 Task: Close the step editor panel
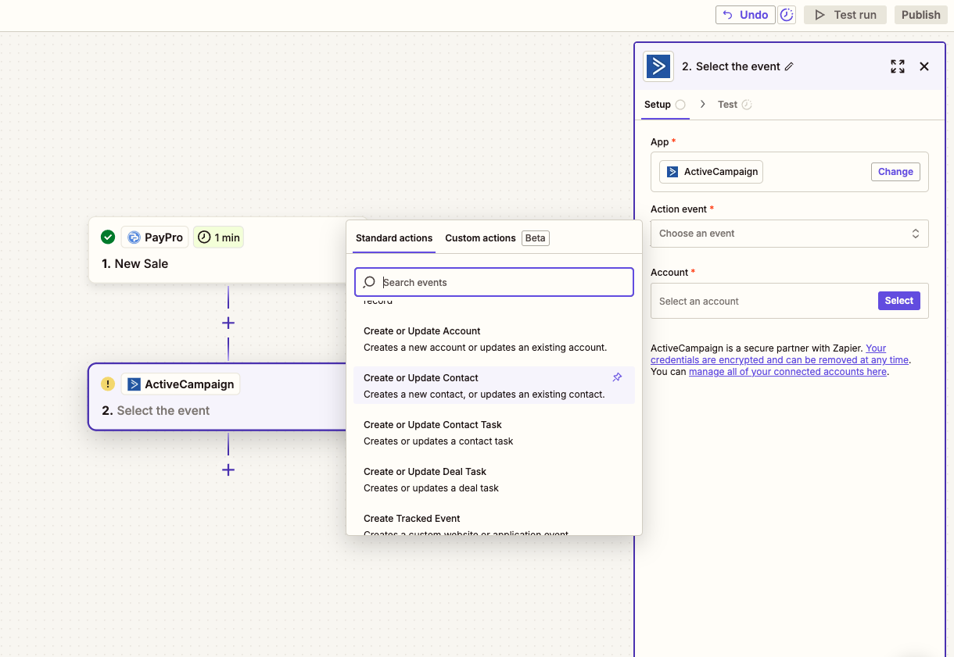point(924,66)
